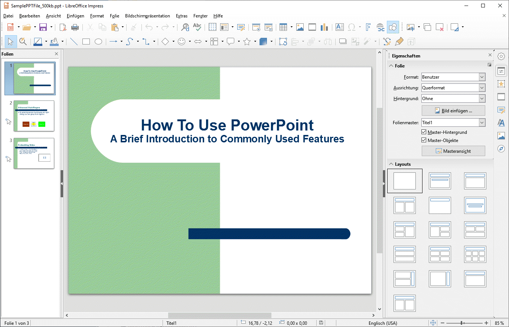The height and width of the screenshot is (327, 509).
Task: Open the Bildschirmpräsentation menu
Action: pos(147,16)
